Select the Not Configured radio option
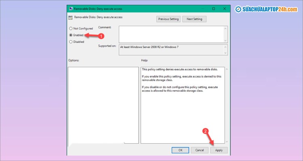The height and width of the screenshot is (161, 303). point(71,29)
